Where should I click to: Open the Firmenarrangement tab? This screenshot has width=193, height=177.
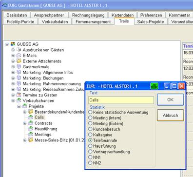pyautogui.click(x=93, y=21)
